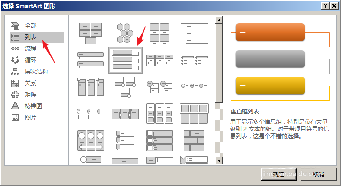
Task: Select the Increasing Circle Process layout
Action: point(194,87)
